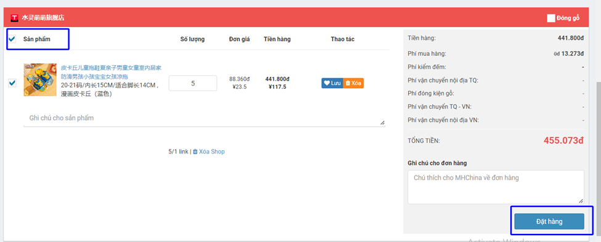Click the product note resize handle
Viewport: 601px width, 242px height.
382,123
